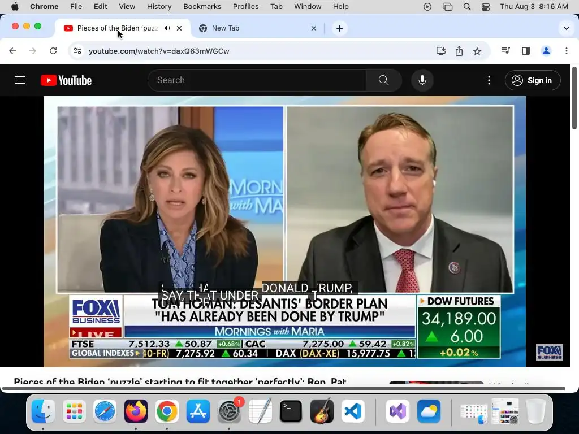This screenshot has height=434, width=579.
Task: Click the date and time in menu bar
Action: [x=534, y=6]
